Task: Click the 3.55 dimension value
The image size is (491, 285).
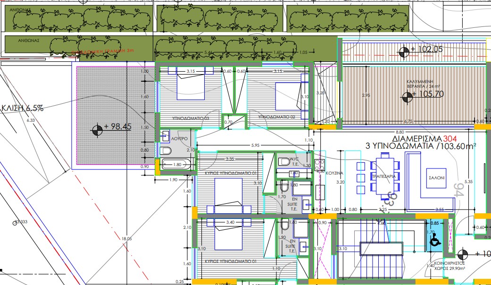Action: pos(440,210)
